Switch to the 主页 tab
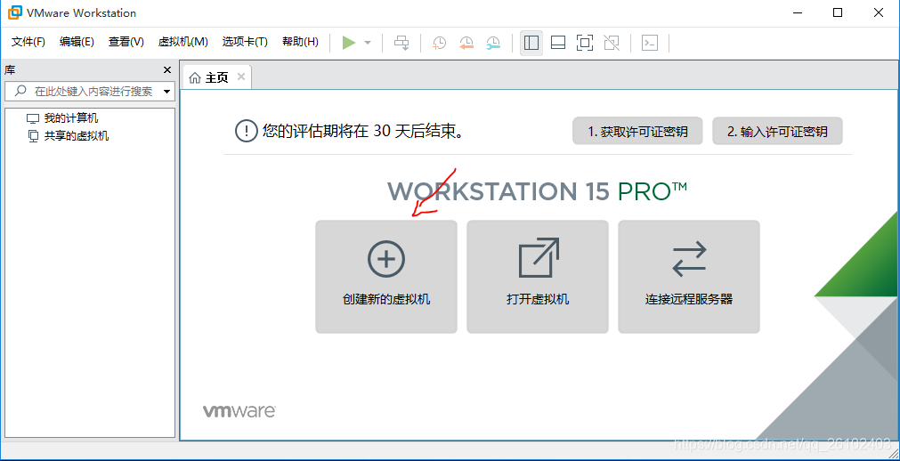 click(217, 77)
